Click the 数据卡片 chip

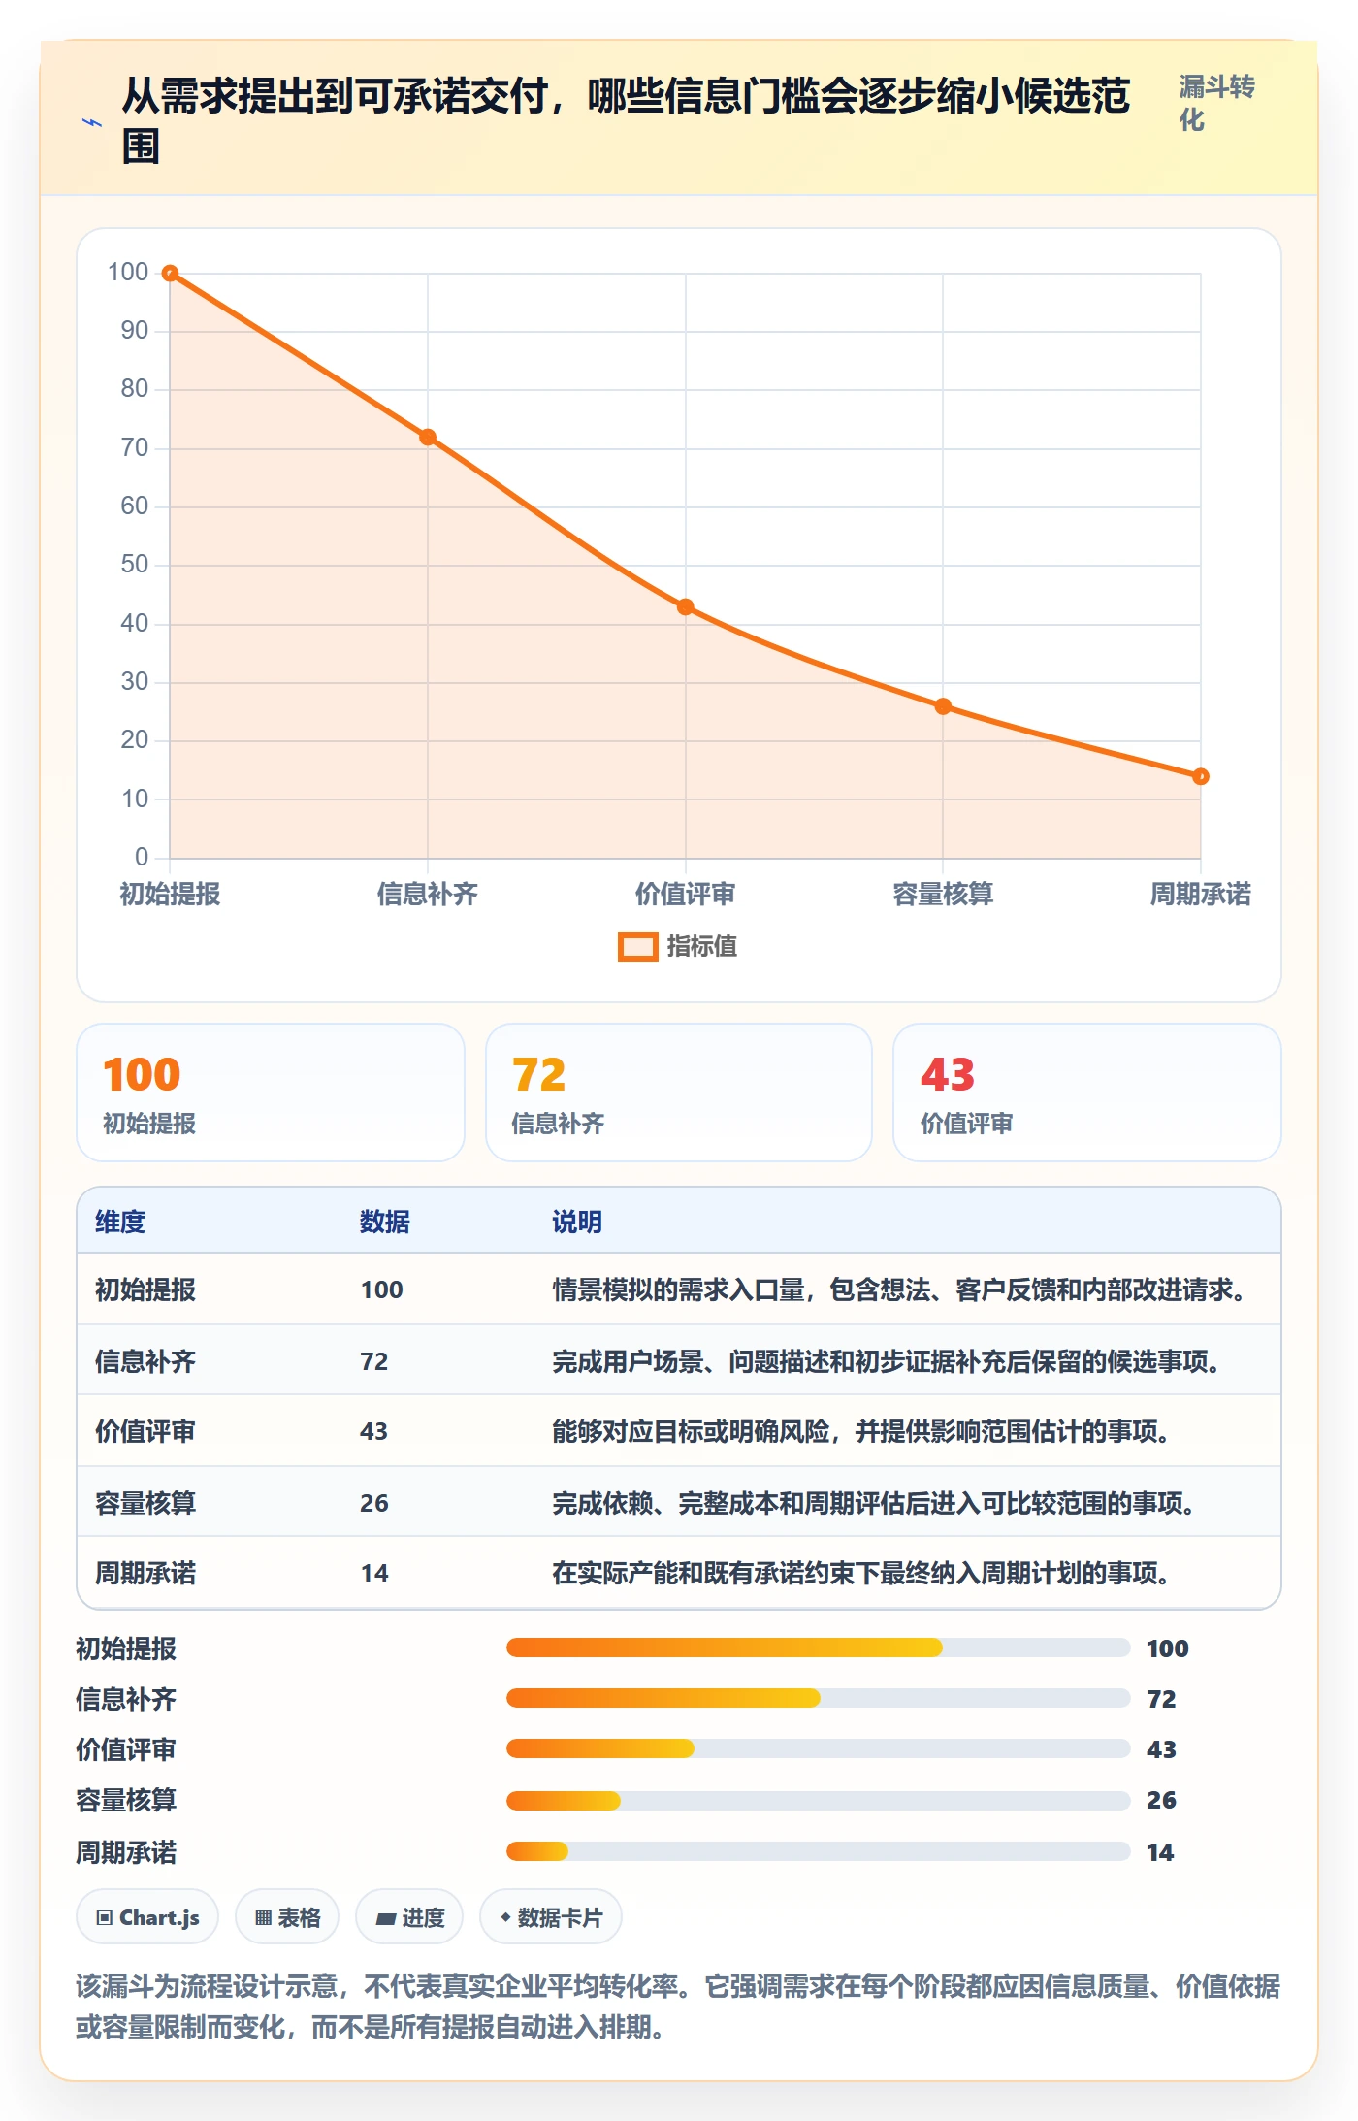[551, 1917]
